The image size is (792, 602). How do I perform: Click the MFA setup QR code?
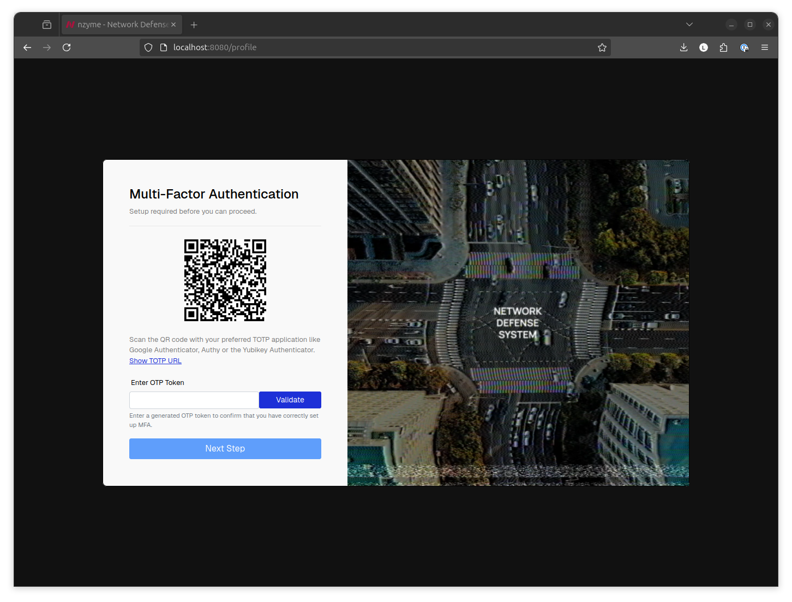coord(225,280)
